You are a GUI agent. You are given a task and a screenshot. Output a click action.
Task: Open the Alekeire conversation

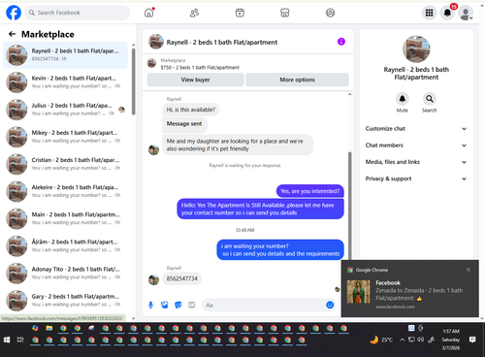click(x=65, y=191)
